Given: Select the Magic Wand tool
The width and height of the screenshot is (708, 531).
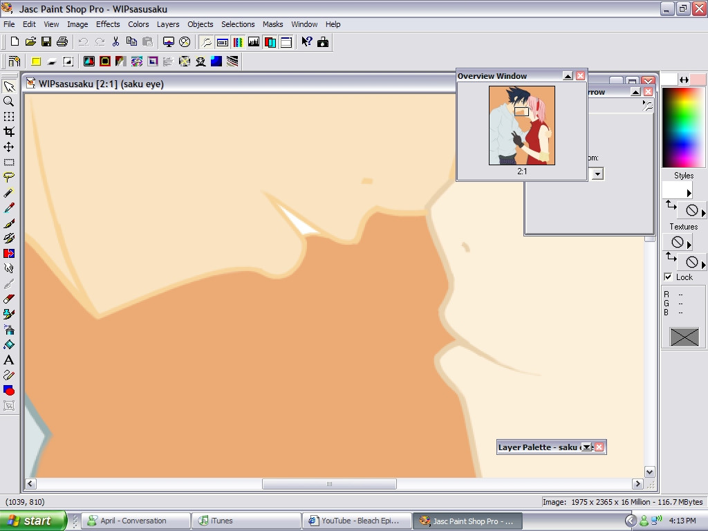Looking at the screenshot, I should click(9, 193).
